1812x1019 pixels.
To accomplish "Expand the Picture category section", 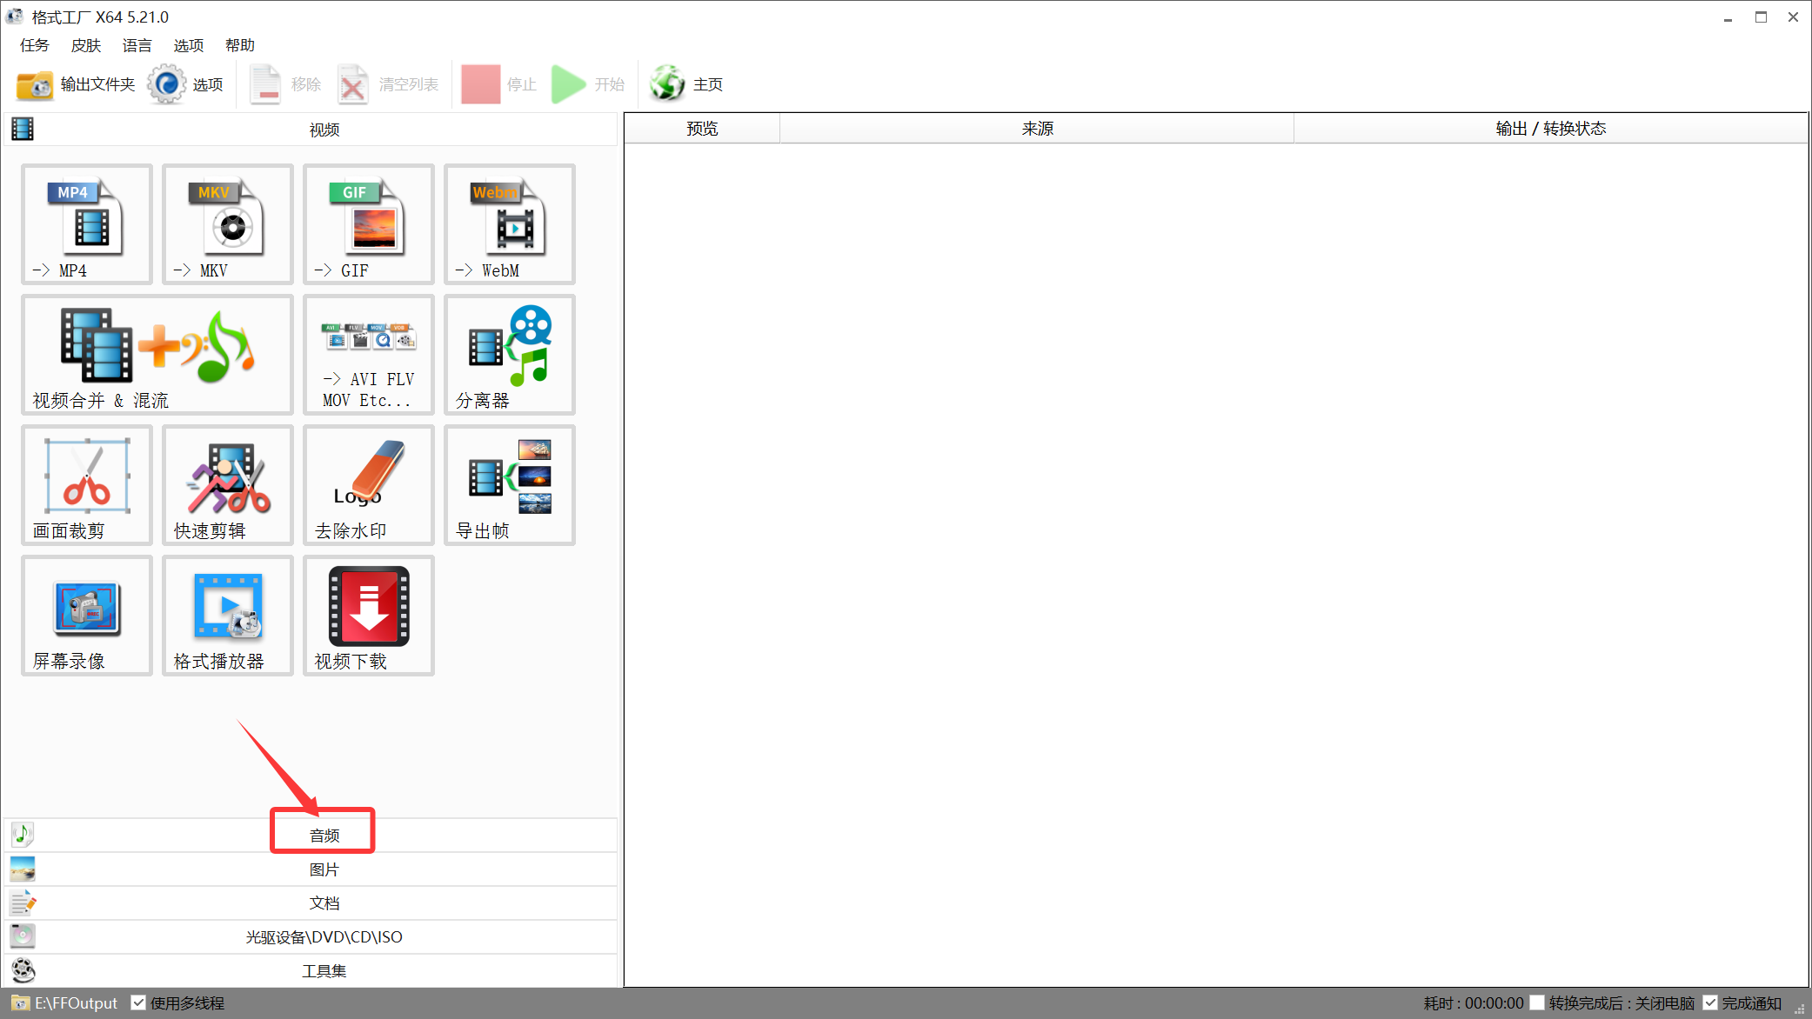I will [324, 869].
